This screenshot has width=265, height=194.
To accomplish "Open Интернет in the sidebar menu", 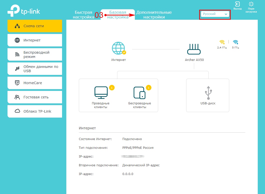I will coord(35,40).
